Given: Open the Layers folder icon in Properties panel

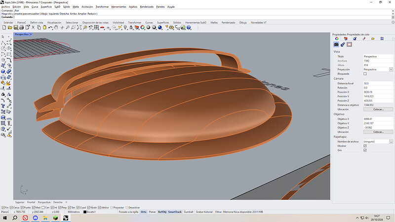Looking at the screenshot, I should [373, 38].
